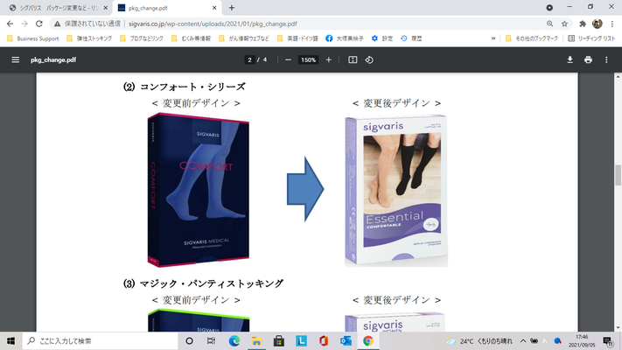Image resolution: width=622 pixels, height=350 pixels.
Task: Click the taskbar search box
Action: pos(100,341)
